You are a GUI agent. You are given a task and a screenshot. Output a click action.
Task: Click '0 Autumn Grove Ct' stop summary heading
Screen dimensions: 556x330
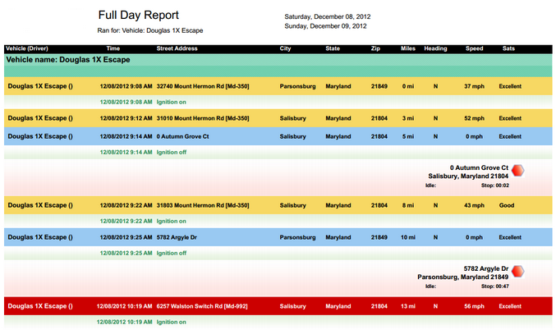[479, 167]
